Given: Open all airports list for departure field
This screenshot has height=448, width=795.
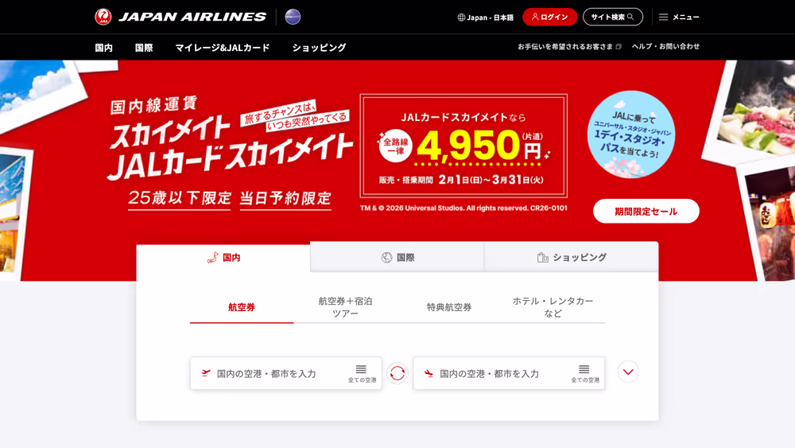Looking at the screenshot, I should tap(362, 373).
